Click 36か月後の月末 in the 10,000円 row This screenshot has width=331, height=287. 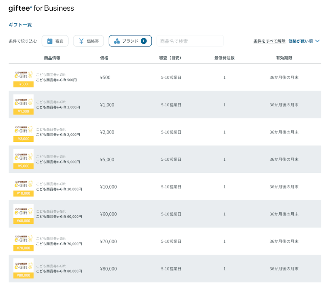pyautogui.click(x=284, y=187)
